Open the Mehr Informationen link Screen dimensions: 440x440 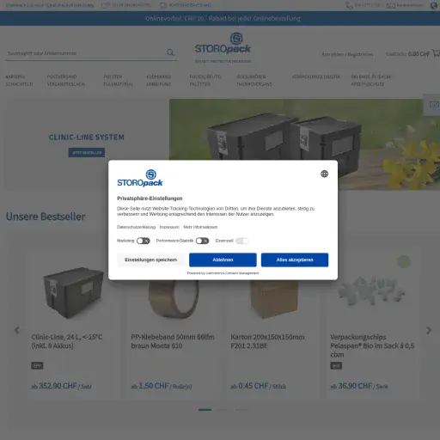coord(200,227)
